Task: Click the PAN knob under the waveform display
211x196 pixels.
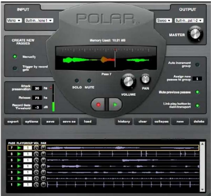Action: pyautogui.click(x=145, y=79)
